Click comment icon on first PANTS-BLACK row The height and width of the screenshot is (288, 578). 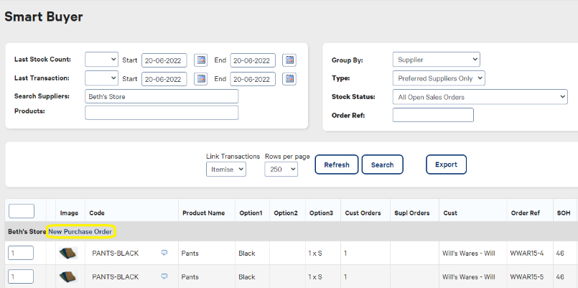pos(164,253)
